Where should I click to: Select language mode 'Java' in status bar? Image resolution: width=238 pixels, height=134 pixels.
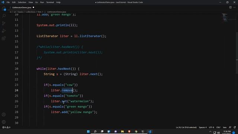point(225,127)
